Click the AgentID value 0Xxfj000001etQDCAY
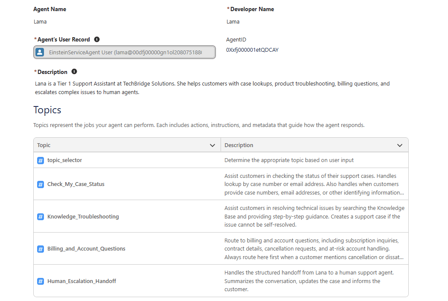Image resolution: width=448 pixels, height=301 pixels. coord(252,50)
